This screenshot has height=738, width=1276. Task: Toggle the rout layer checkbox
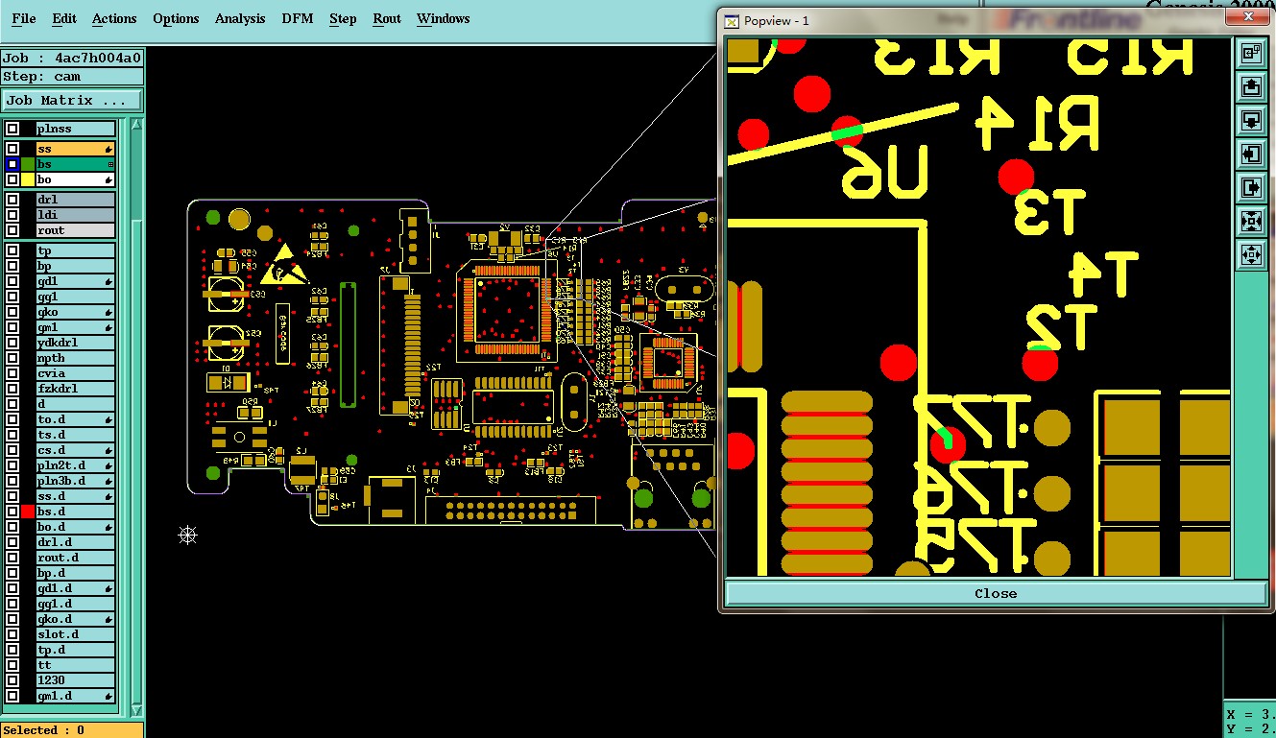(x=12, y=231)
